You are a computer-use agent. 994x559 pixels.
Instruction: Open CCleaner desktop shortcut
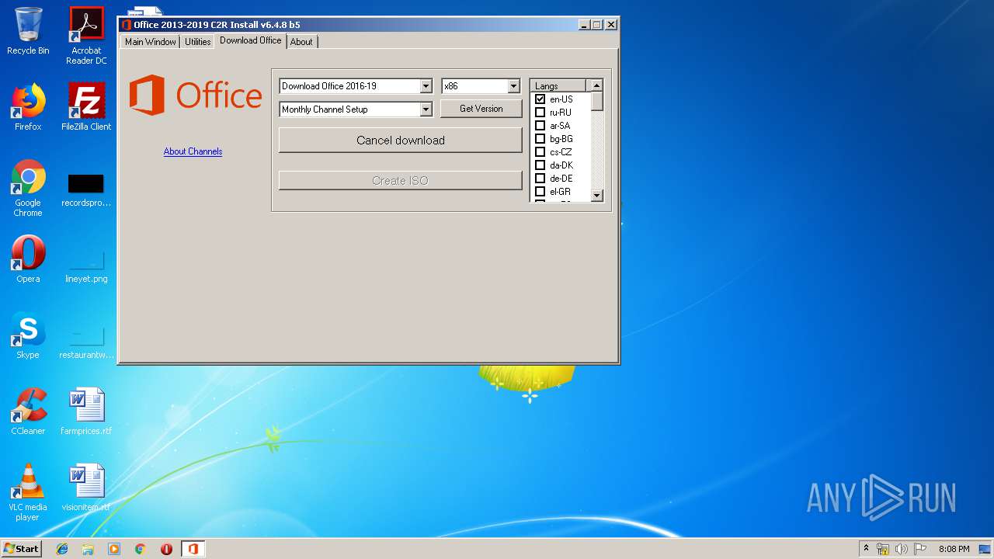28,411
